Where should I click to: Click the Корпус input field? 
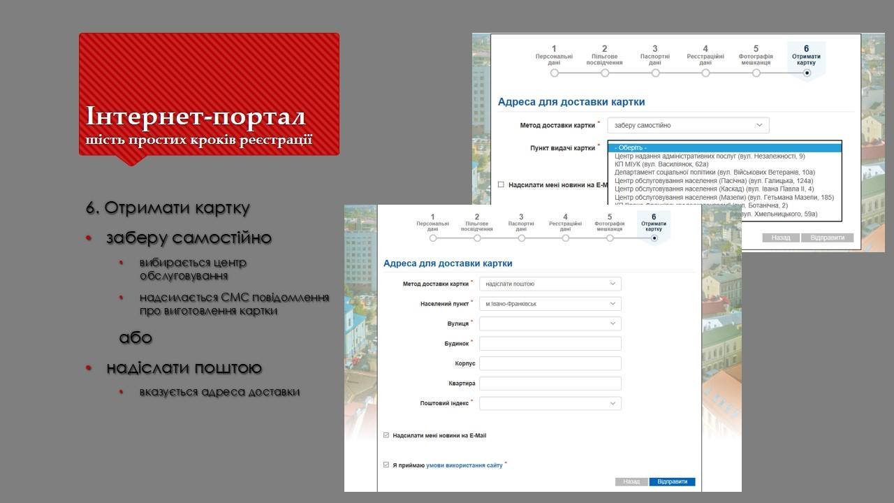[x=550, y=363]
